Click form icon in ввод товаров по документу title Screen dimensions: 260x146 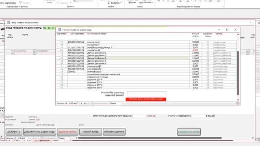(x=9, y=22)
